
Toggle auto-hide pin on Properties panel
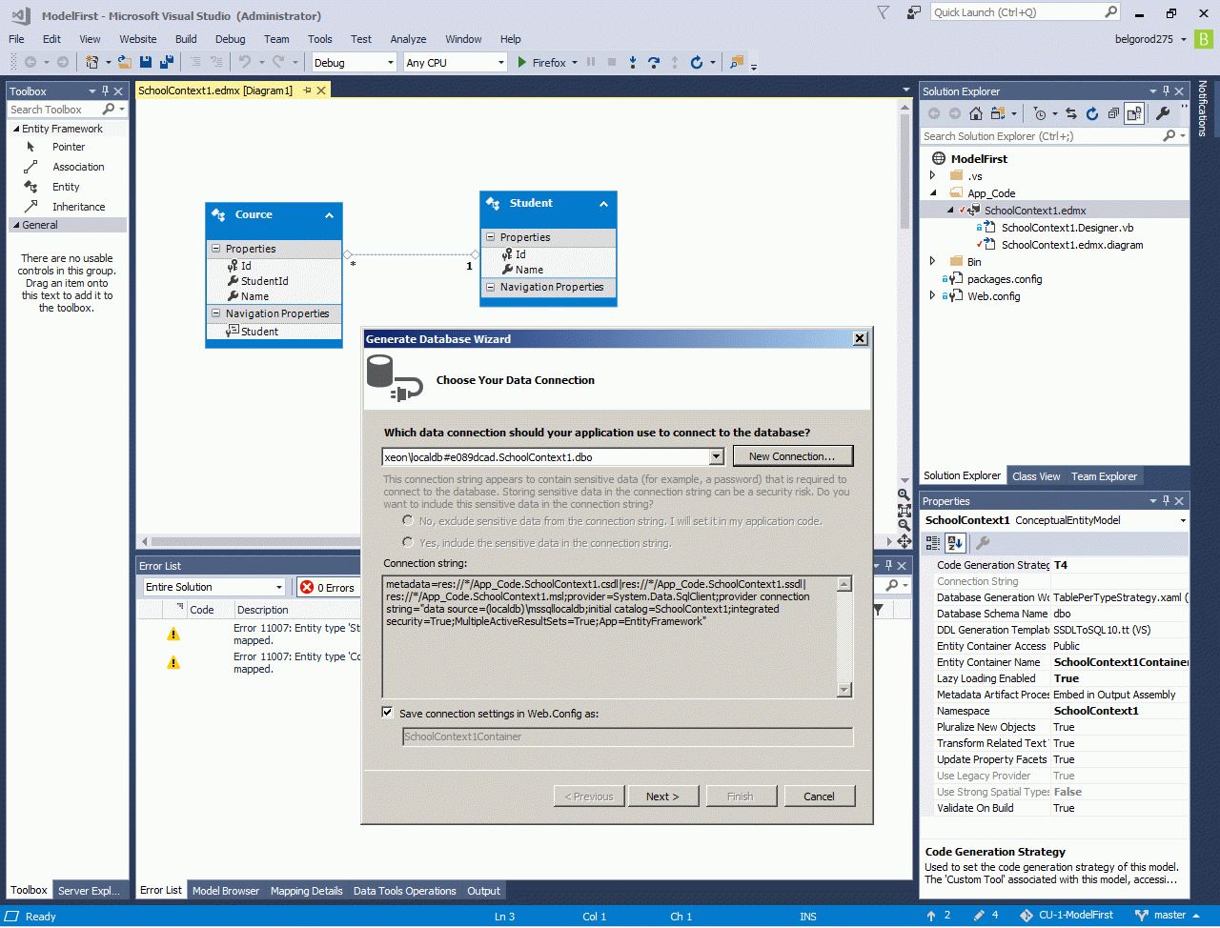[1166, 501]
